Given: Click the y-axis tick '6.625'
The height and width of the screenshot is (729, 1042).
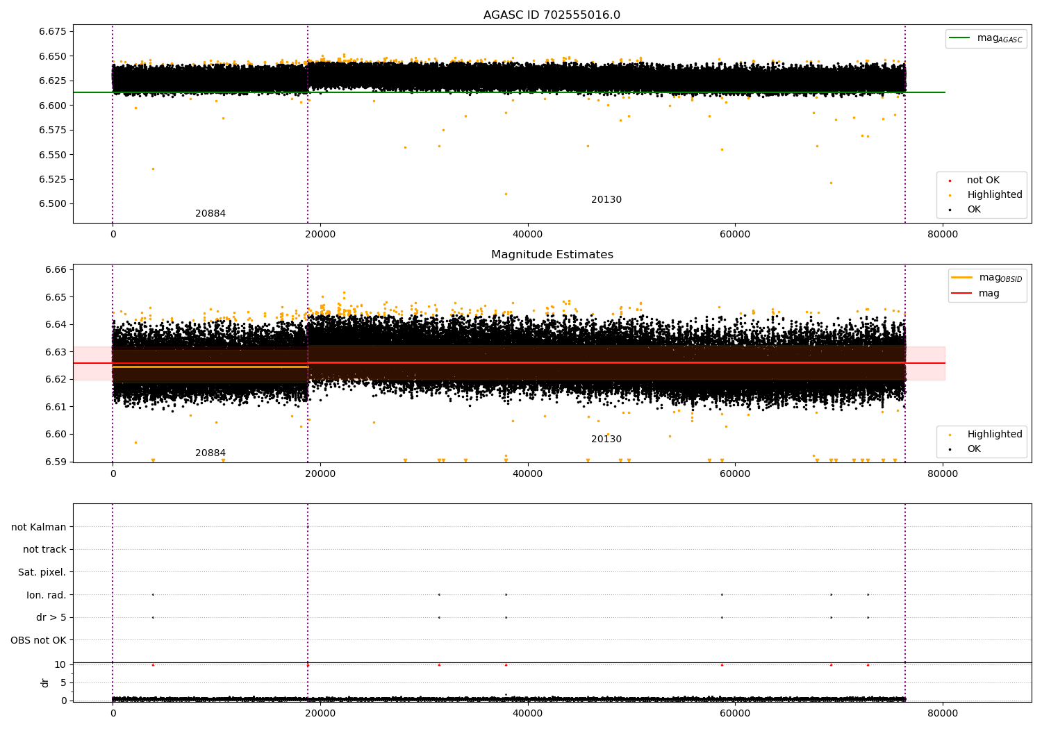Looking at the screenshot, I should pos(53,81).
